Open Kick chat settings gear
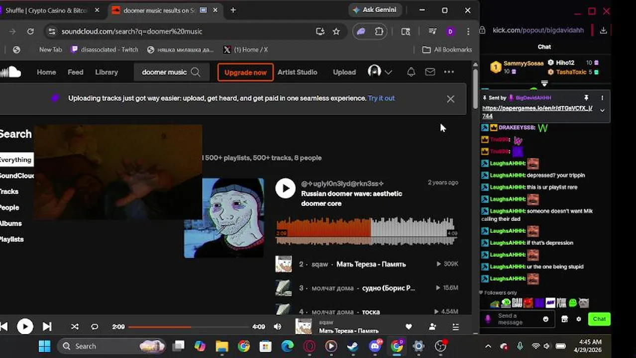This screenshot has height=358, width=636. [578, 319]
